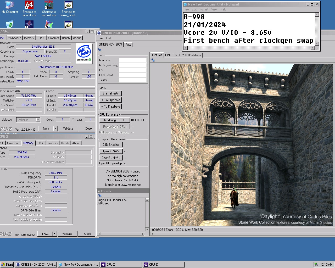Switch to CINEBENCH 2003 taskbar button
Viewport: 335px width, 268px height.
[x=36, y=264]
